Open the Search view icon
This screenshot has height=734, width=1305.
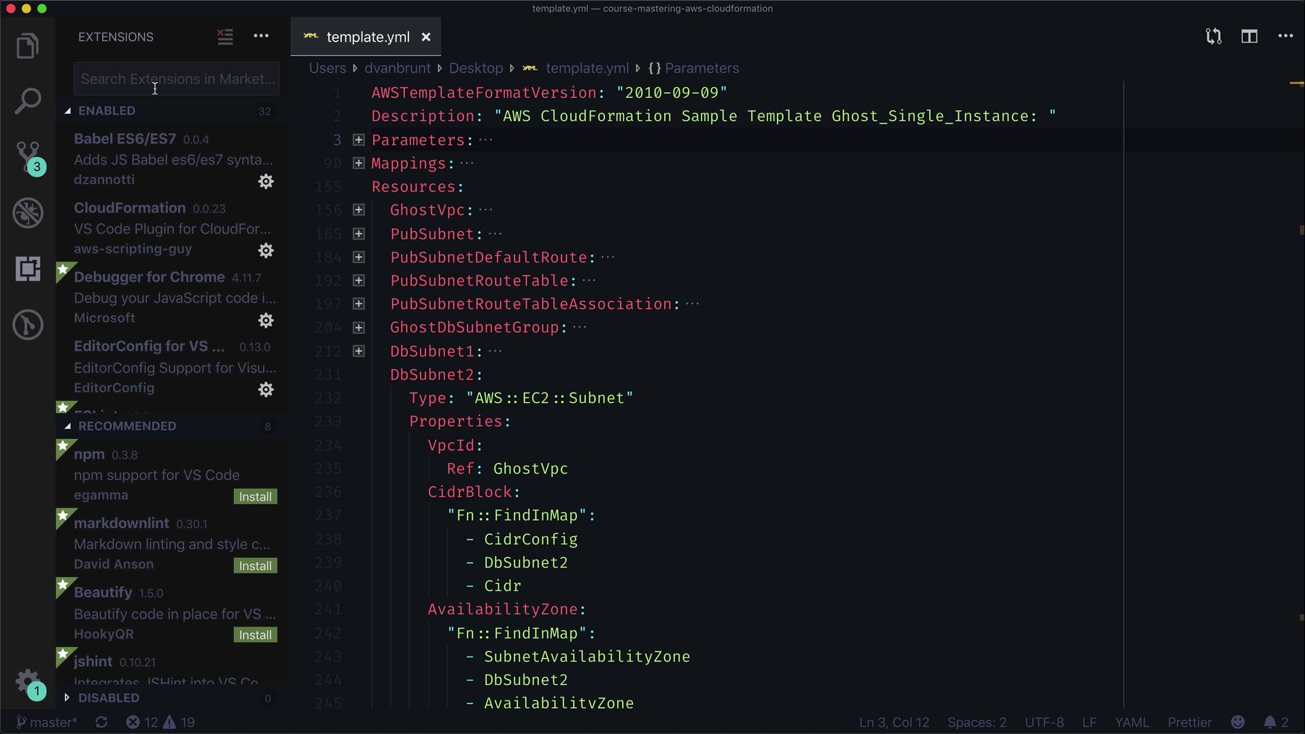click(x=27, y=102)
